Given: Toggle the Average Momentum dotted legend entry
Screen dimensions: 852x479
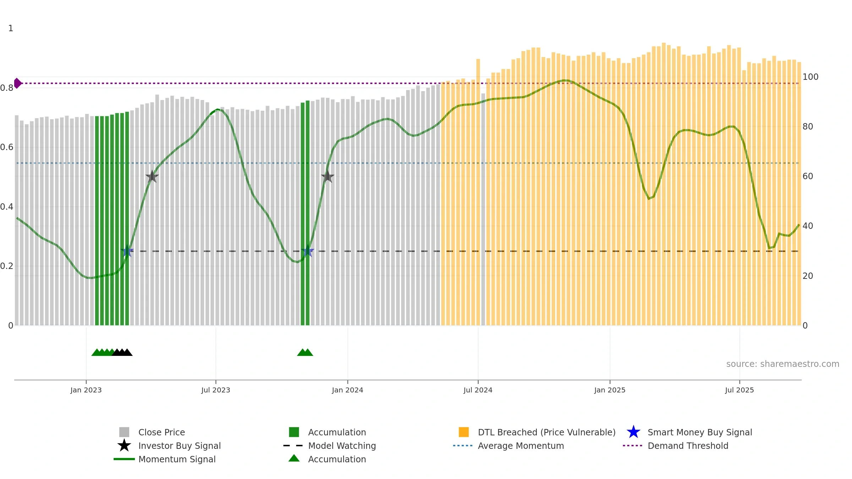Looking at the screenshot, I should click(509, 446).
